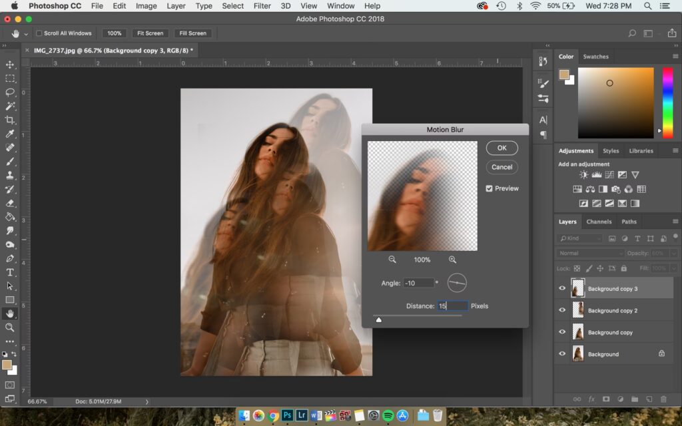682x426 pixels.
Task: Hide the Background copy 2 layer
Action: coord(562,310)
